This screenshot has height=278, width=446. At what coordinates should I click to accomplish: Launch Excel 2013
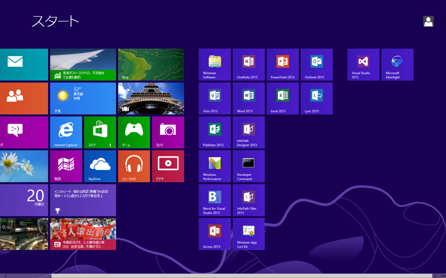(282, 98)
